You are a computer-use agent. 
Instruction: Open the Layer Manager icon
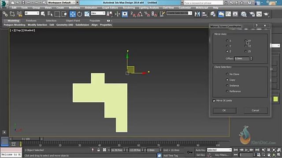click(x=213, y=14)
